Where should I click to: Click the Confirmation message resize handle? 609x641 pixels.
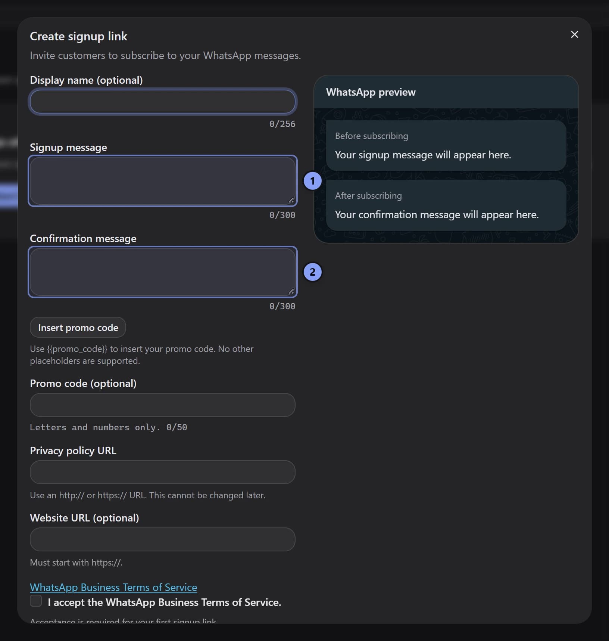tap(291, 291)
